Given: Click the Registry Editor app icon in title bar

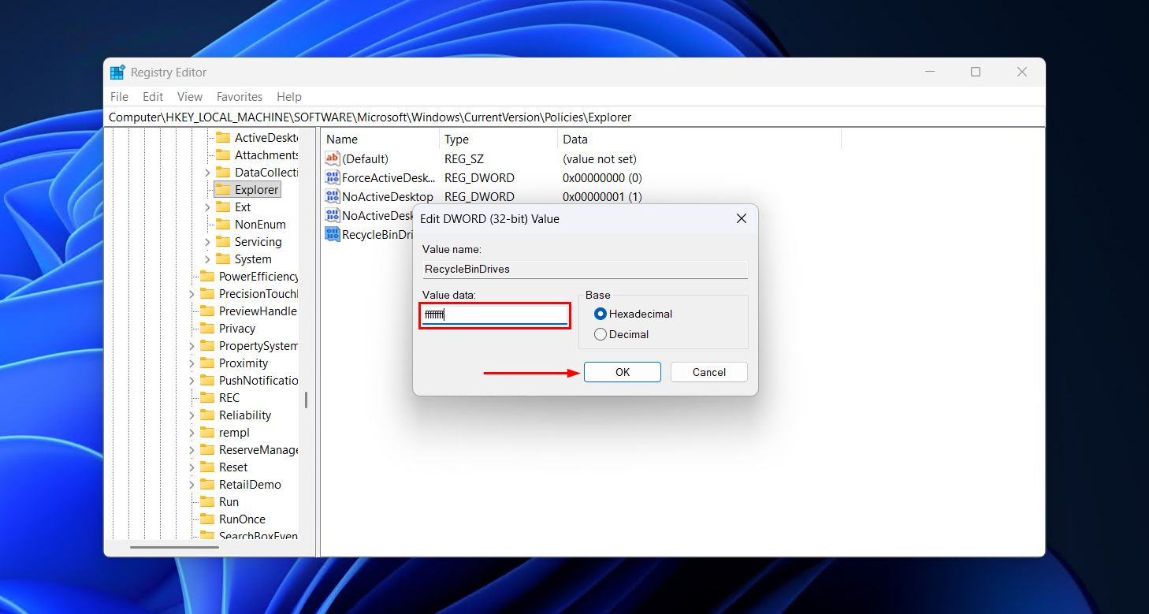Looking at the screenshot, I should point(117,73).
